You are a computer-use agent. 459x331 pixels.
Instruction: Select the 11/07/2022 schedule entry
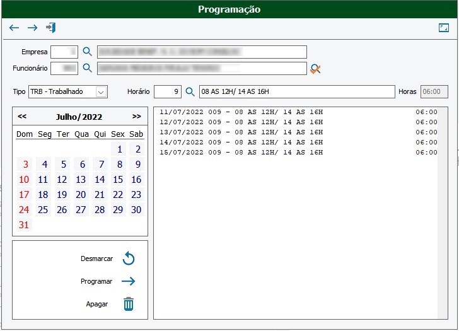coord(296,112)
